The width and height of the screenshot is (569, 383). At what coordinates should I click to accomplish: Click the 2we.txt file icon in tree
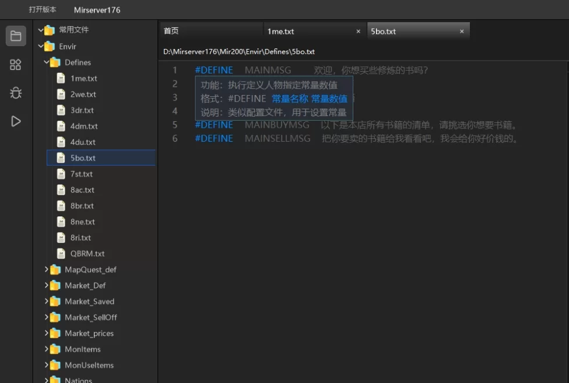61,94
